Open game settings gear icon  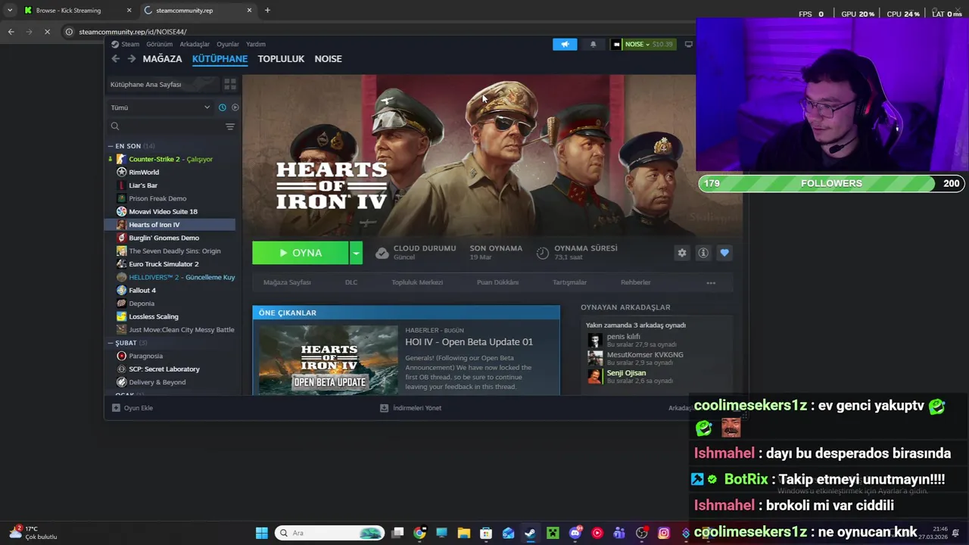pos(682,253)
